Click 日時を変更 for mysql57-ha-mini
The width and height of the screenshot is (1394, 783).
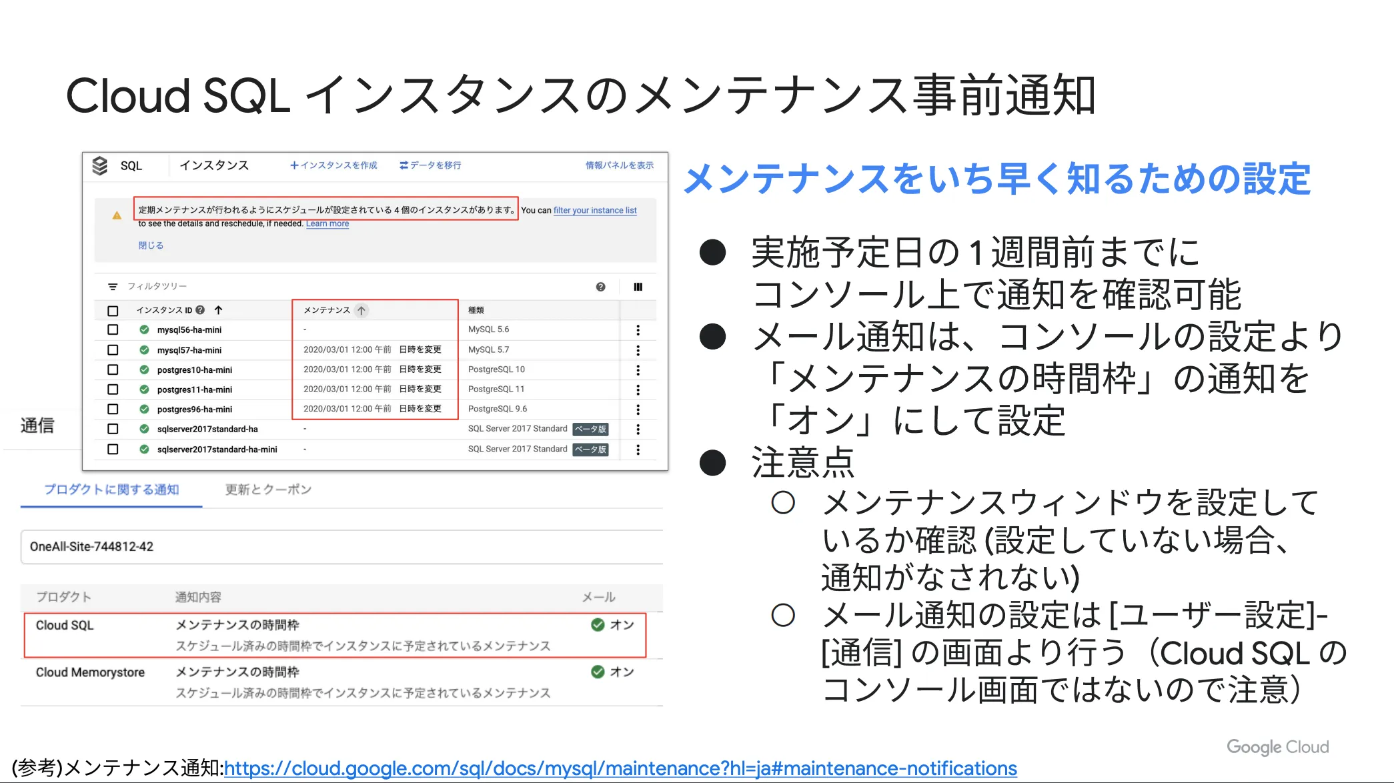pyautogui.click(x=420, y=349)
